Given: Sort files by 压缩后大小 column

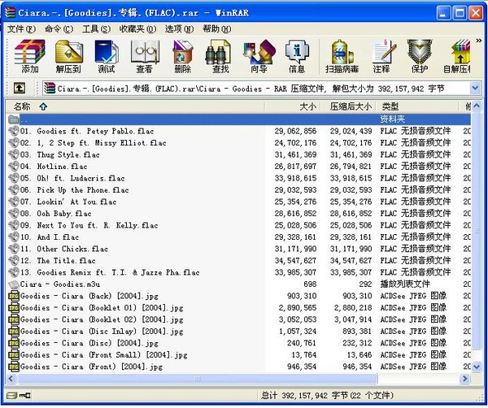Looking at the screenshot, I should point(351,106).
